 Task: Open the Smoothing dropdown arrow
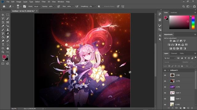coord(95,6)
